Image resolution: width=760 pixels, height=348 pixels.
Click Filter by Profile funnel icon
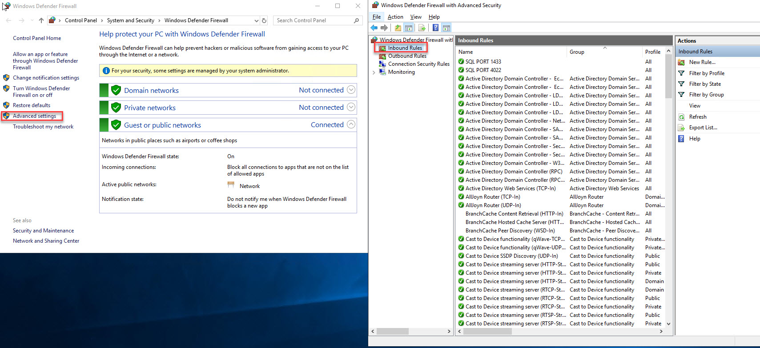click(x=681, y=73)
